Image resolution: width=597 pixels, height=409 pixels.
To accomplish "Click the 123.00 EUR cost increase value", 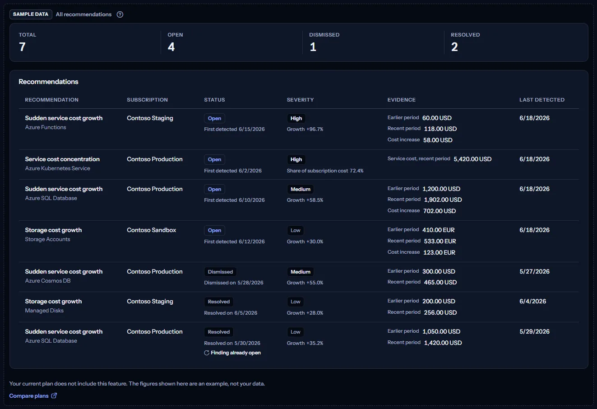I will tap(439, 252).
